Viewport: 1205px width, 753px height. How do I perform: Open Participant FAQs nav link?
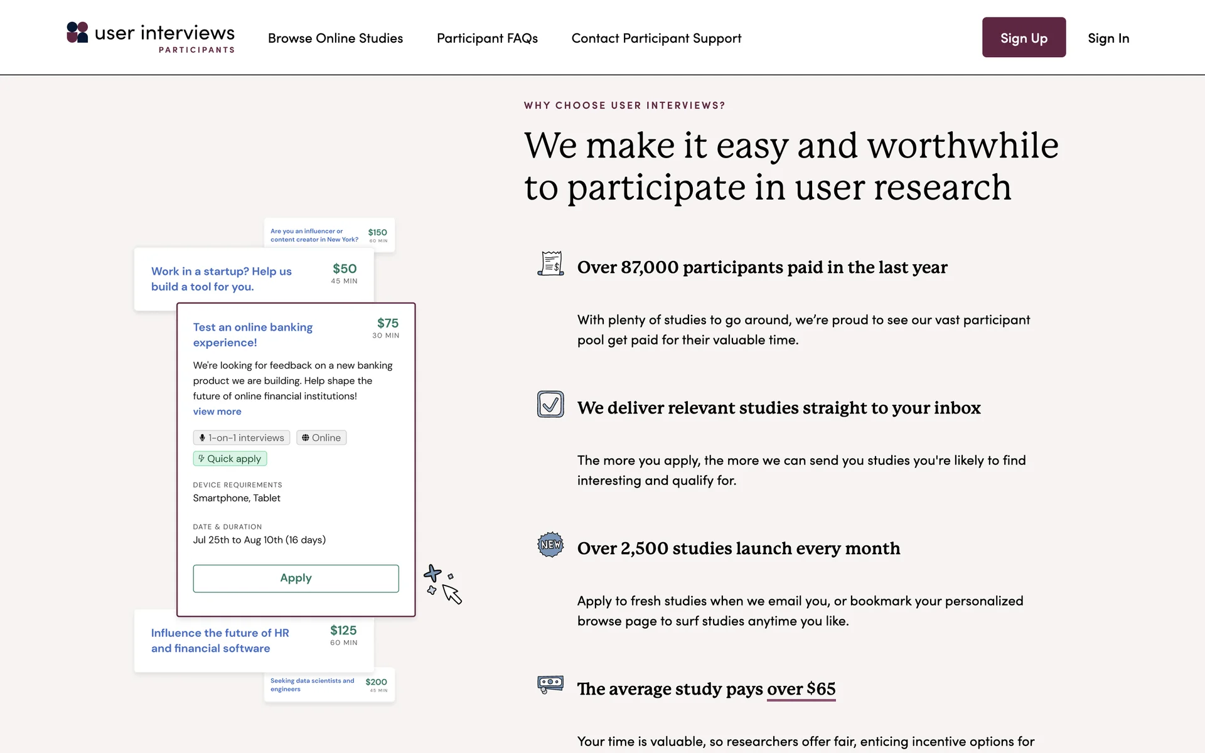coord(487,38)
